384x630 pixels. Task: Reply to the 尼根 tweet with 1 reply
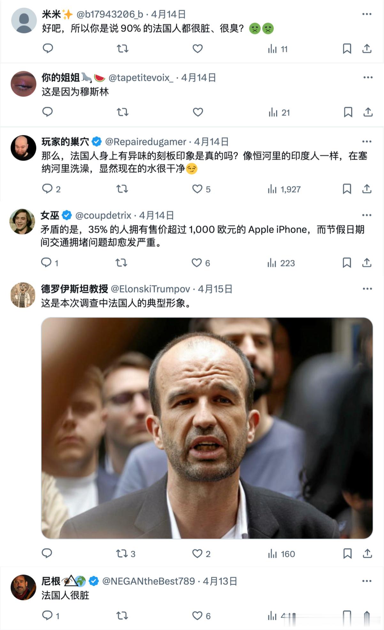(51, 615)
